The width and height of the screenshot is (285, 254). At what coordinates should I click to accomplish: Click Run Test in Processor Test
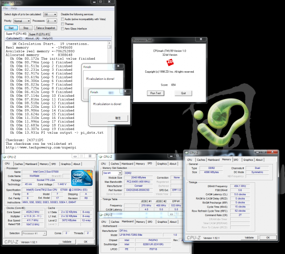[155, 93]
